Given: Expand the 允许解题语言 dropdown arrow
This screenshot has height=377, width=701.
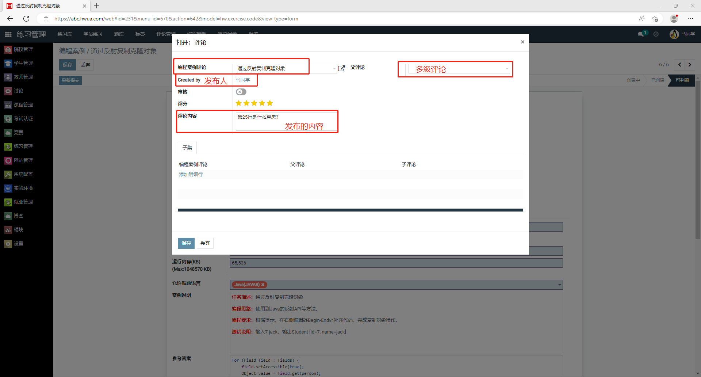Looking at the screenshot, I should pos(559,285).
